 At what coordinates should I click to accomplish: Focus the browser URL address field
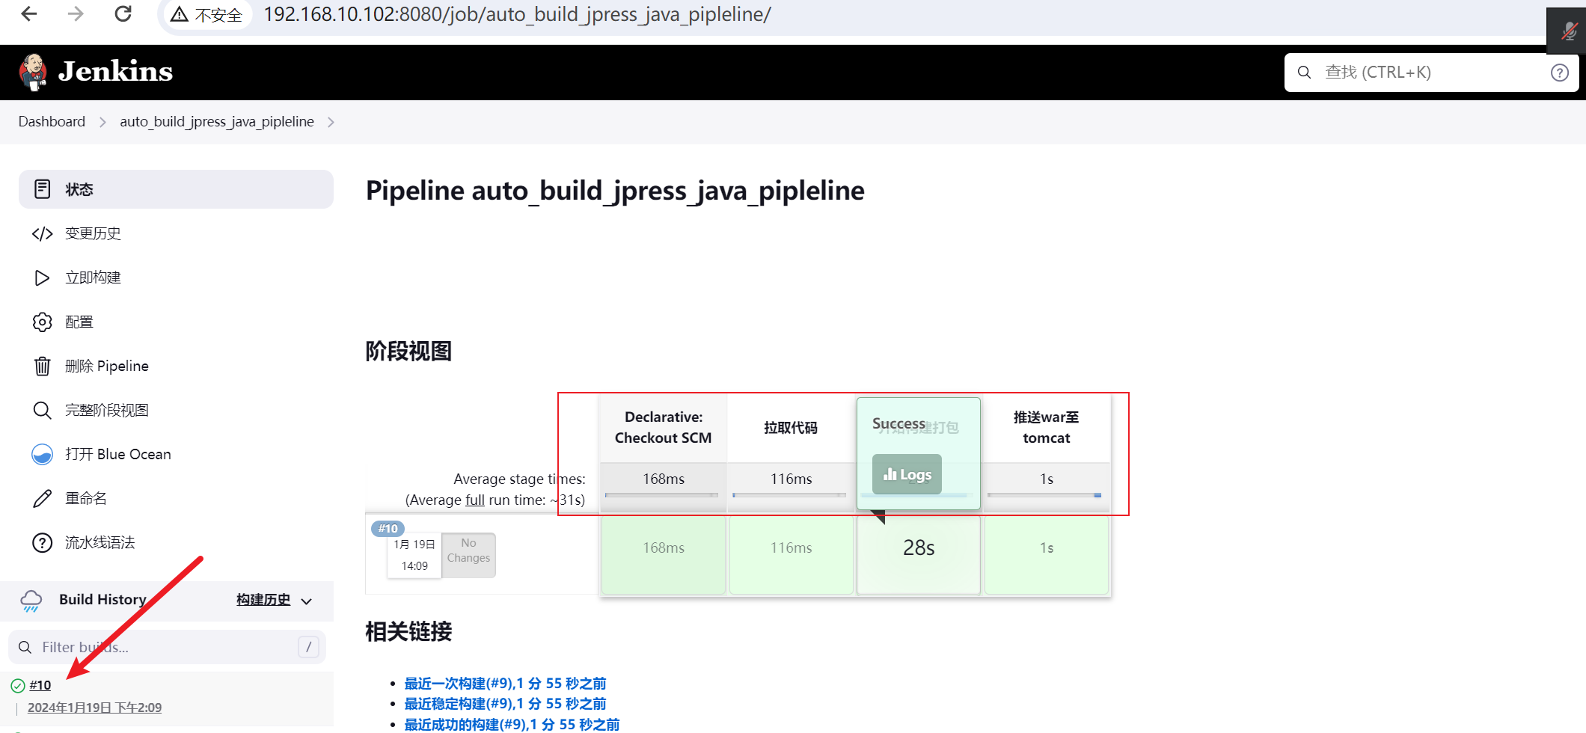point(517,14)
